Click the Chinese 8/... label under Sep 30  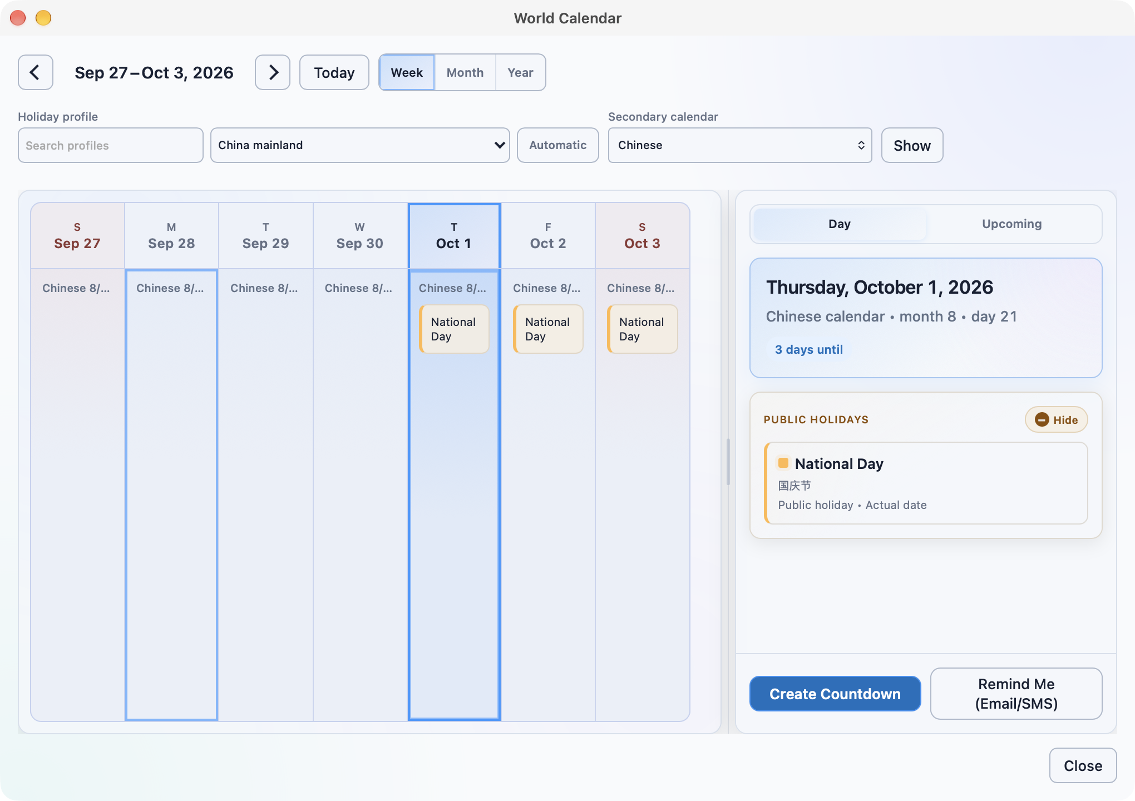click(358, 288)
